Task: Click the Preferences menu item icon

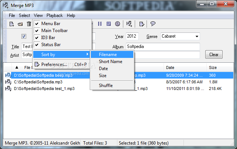Action: coord(37,65)
